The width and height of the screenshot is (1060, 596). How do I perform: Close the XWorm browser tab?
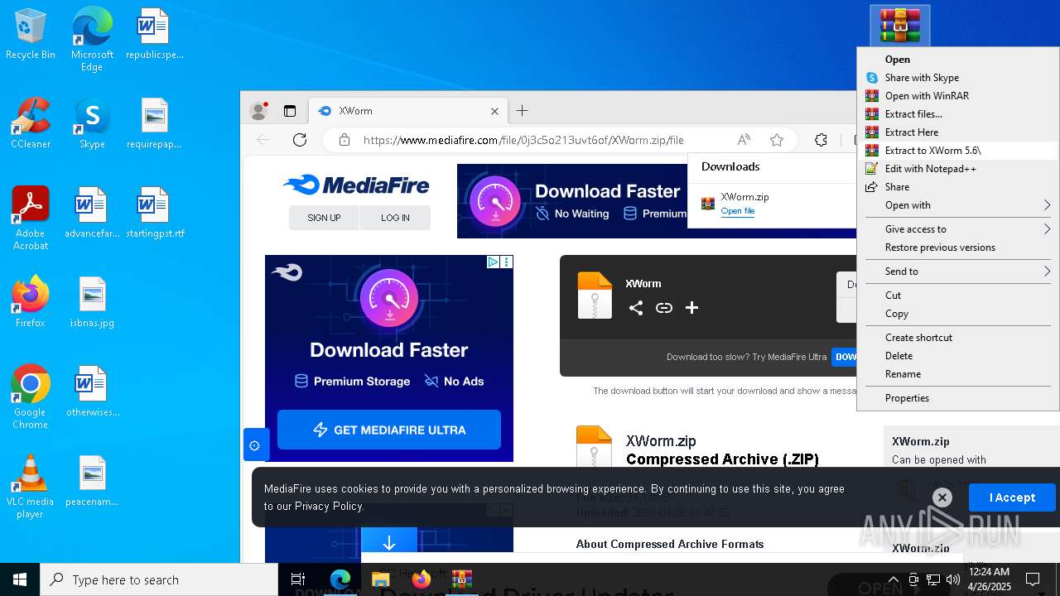[494, 111]
